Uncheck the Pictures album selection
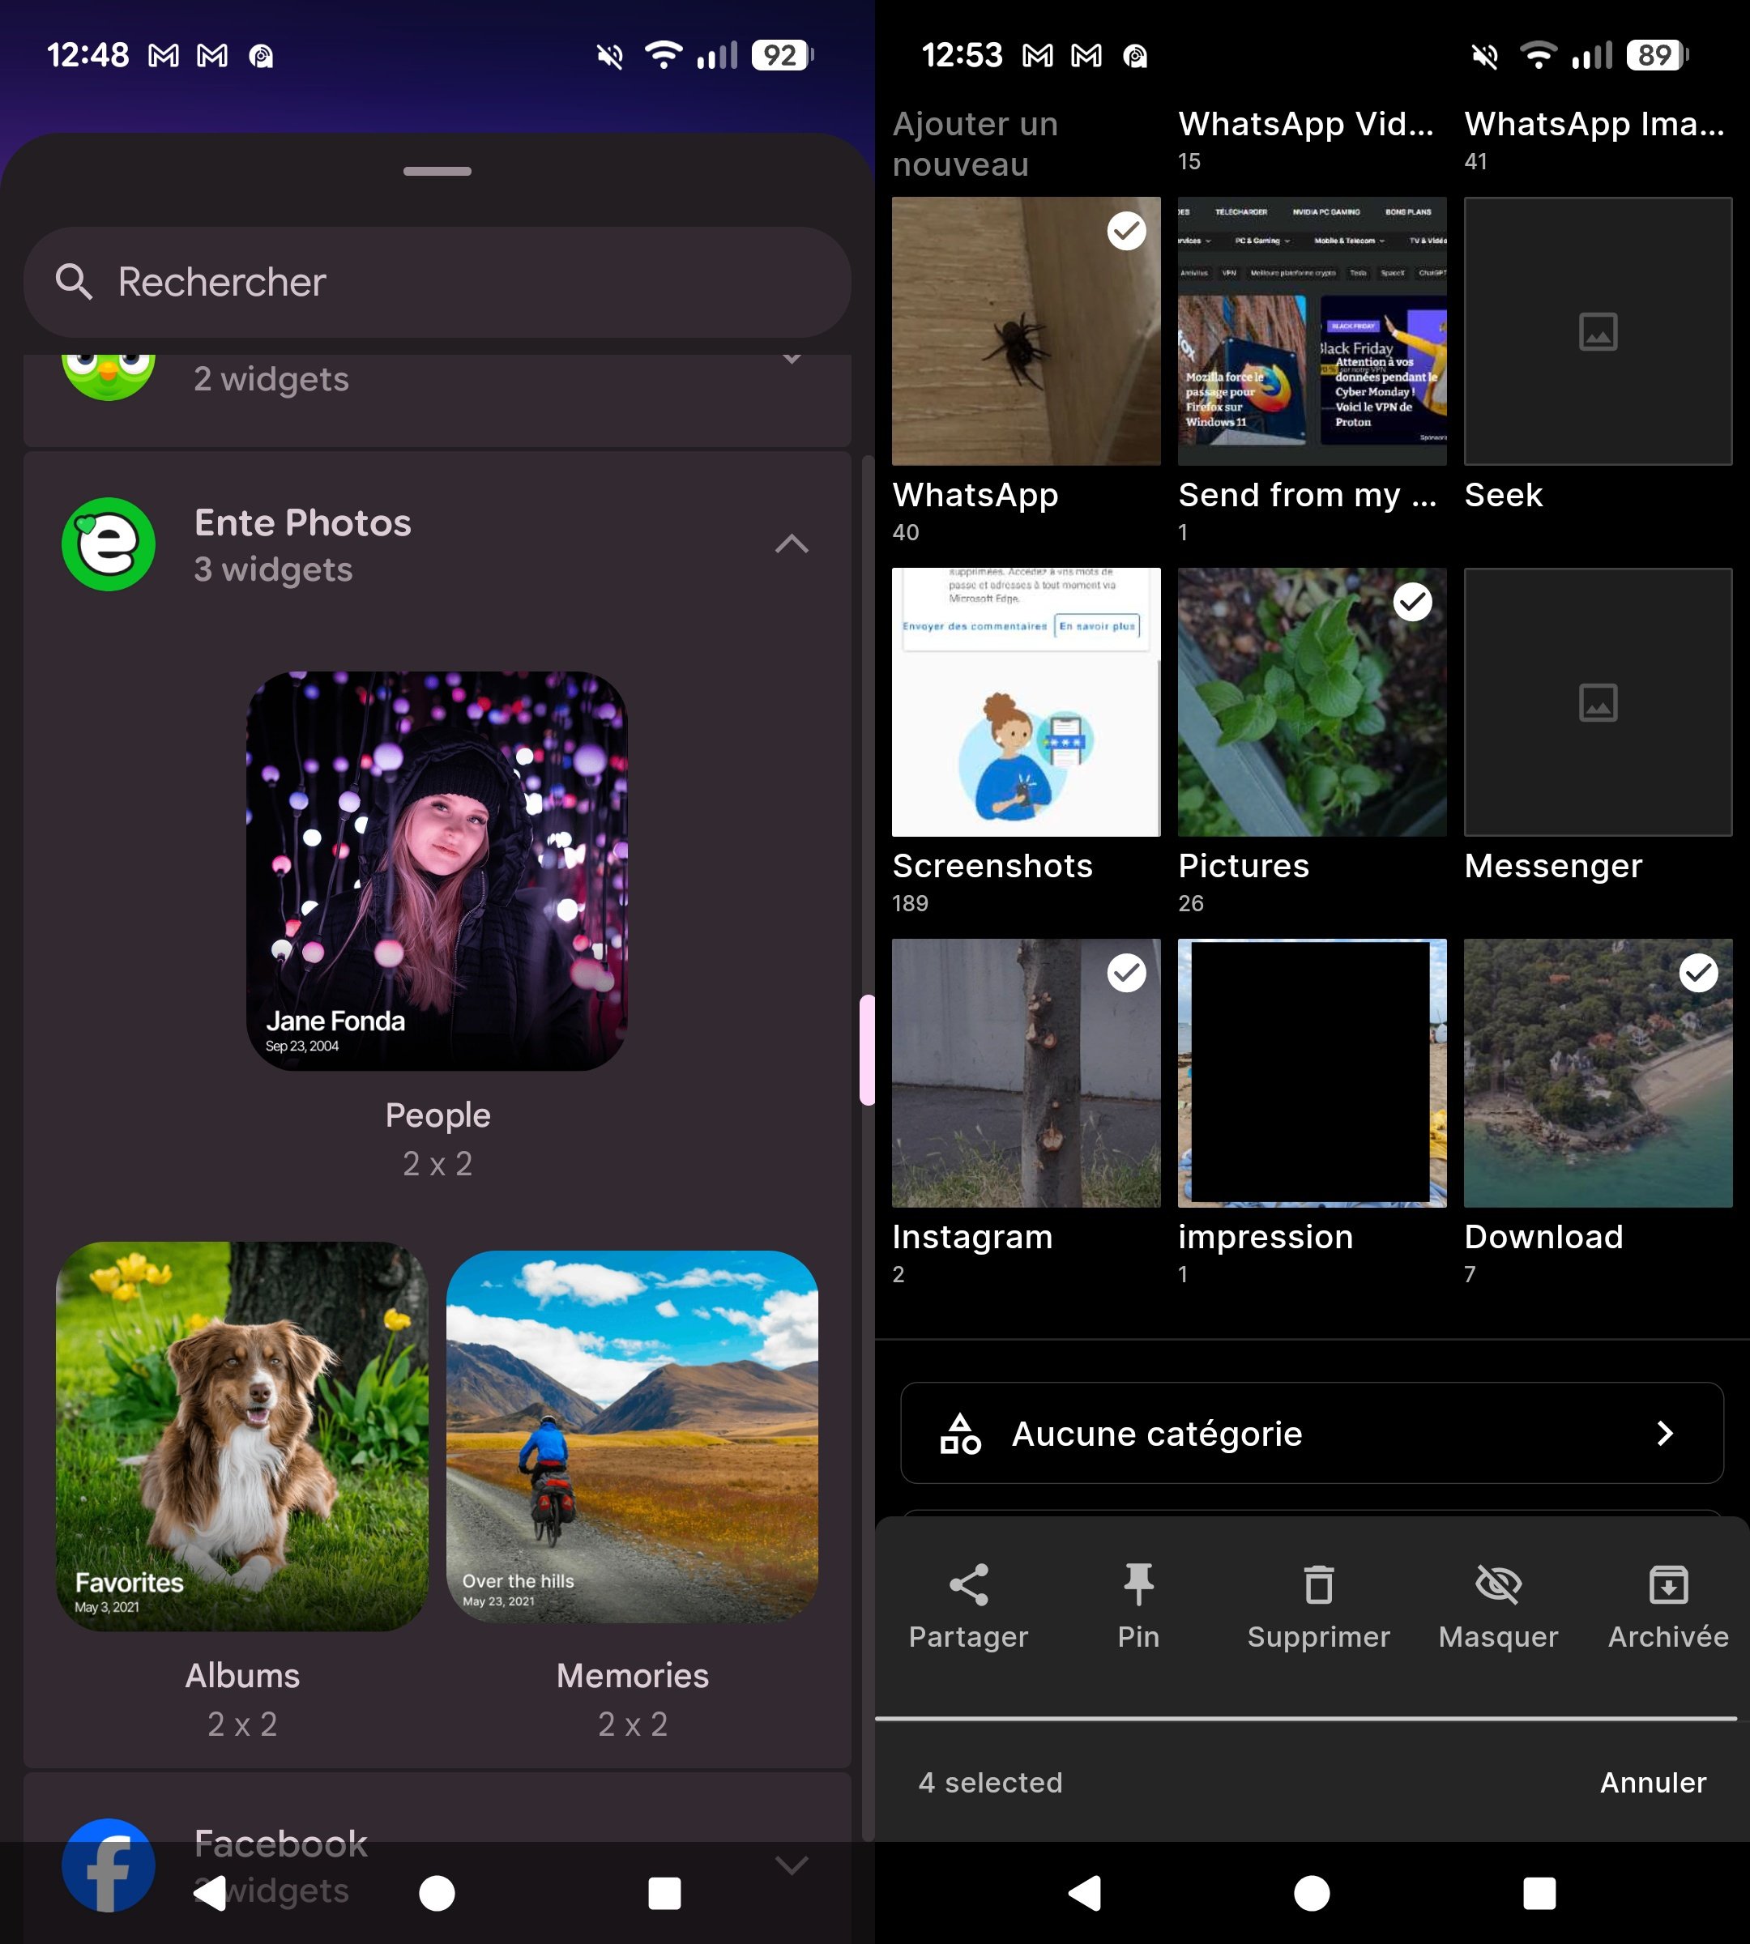Image resolution: width=1750 pixels, height=1944 pixels. click(1411, 602)
